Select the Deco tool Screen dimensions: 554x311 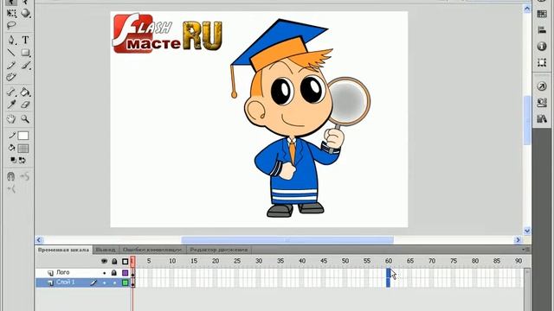11,77
